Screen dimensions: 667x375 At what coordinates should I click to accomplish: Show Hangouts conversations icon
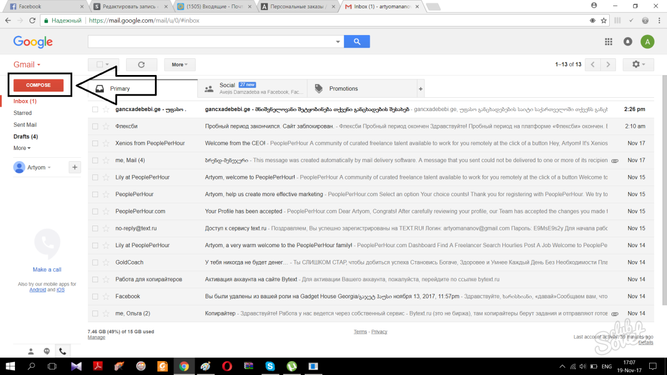[x=47, y=351]
